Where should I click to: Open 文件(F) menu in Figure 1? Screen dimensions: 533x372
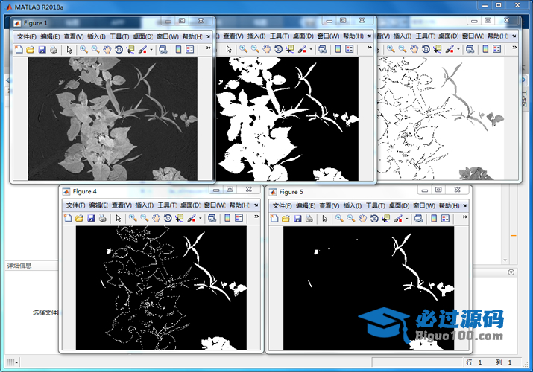pos(27,36)
